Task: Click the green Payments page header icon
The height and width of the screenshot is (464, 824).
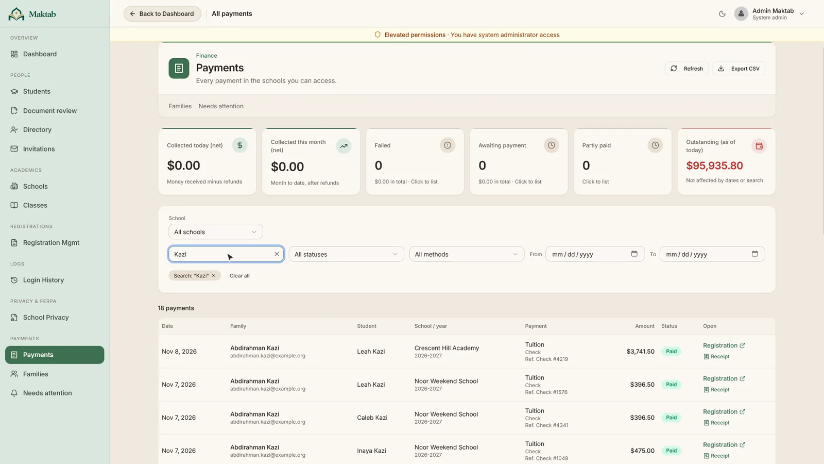Action: [179, 68]
